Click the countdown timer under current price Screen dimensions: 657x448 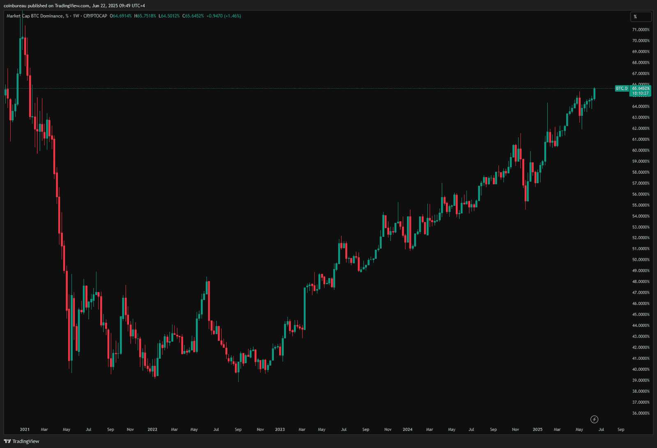640,93
